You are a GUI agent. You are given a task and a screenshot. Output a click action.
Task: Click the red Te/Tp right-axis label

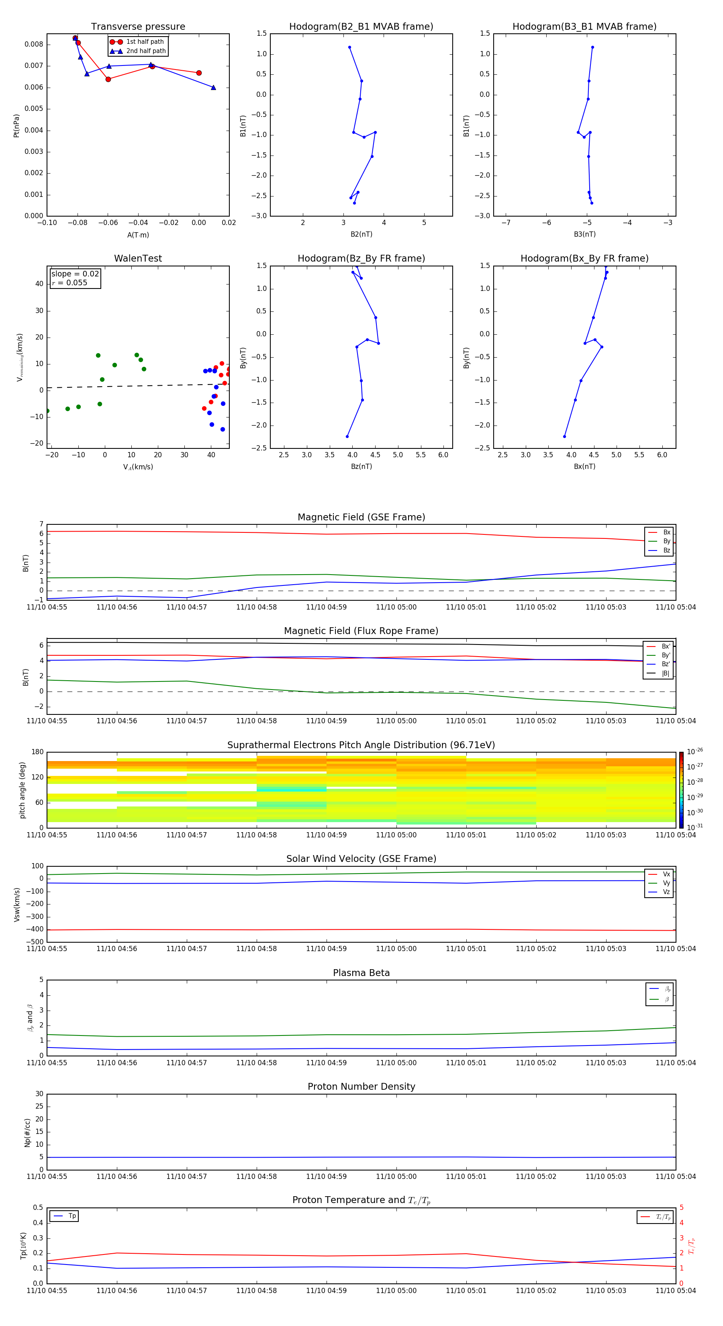[691, 1246]
